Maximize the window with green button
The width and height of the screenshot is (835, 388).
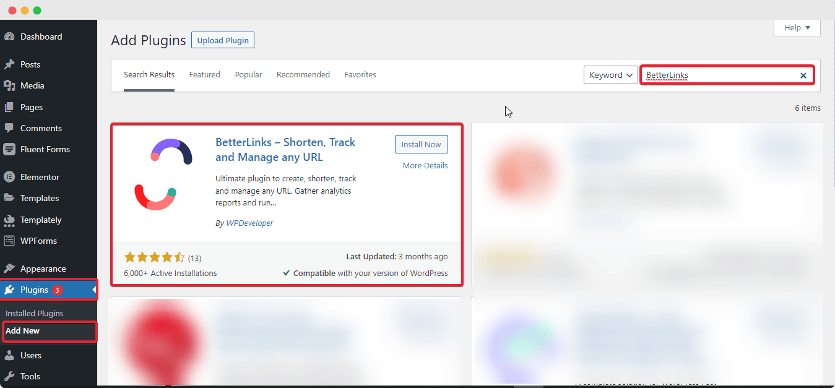click(x=37, y=11)
